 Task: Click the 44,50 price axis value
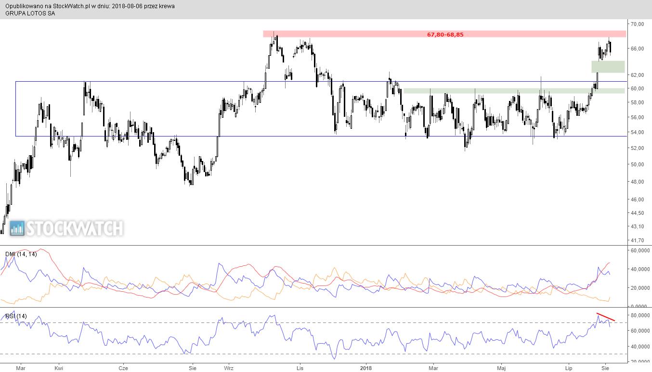(637, 213)
